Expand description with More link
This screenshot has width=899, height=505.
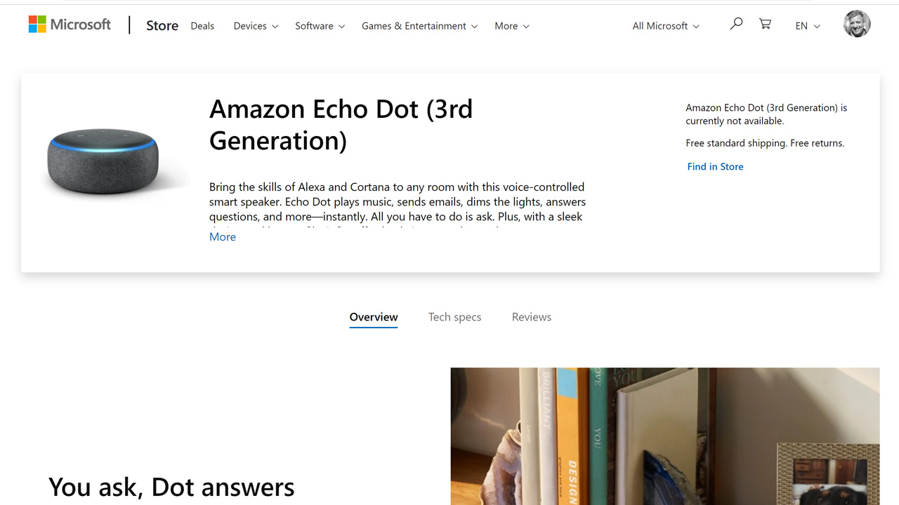pos(223,237)
